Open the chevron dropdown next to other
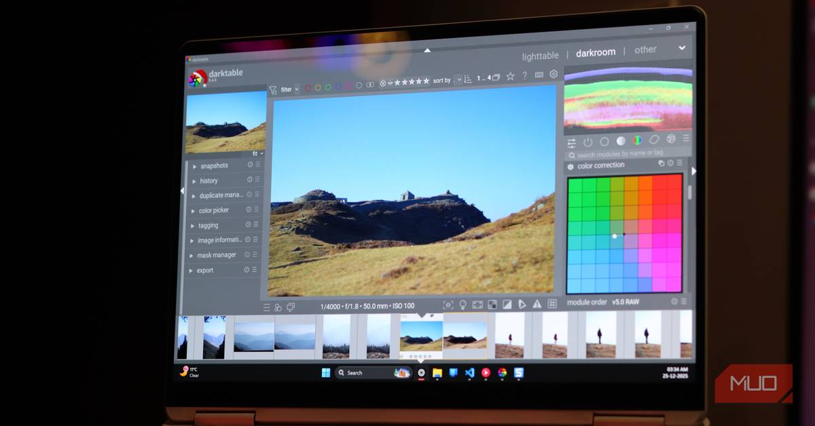 point(682,48)
